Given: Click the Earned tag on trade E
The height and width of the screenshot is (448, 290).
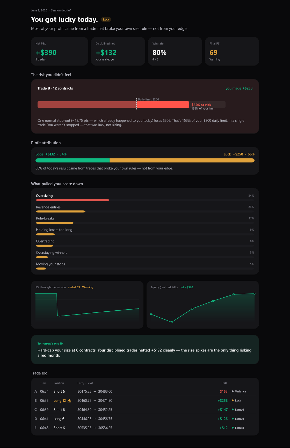Looking at the screenshot, I should [x=238, y=428].
